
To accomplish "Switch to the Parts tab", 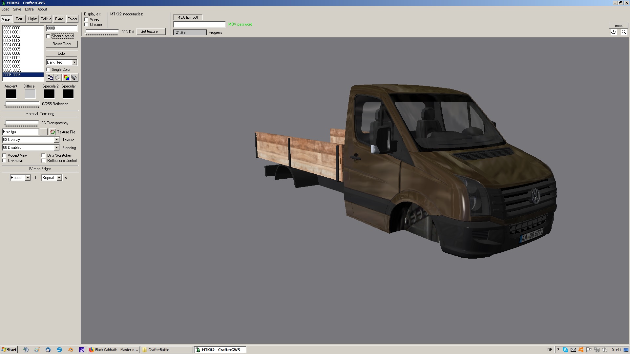I will (x=20, y=19).
